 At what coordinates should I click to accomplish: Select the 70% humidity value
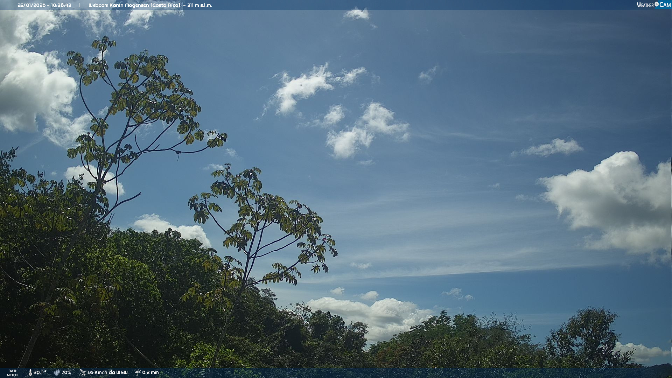point(66,372)
